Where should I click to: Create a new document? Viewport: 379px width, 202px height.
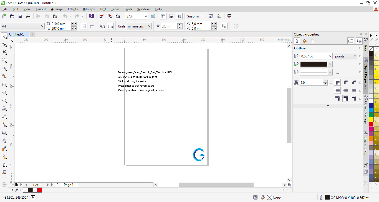pyautogui.click(x=4, y=16)
